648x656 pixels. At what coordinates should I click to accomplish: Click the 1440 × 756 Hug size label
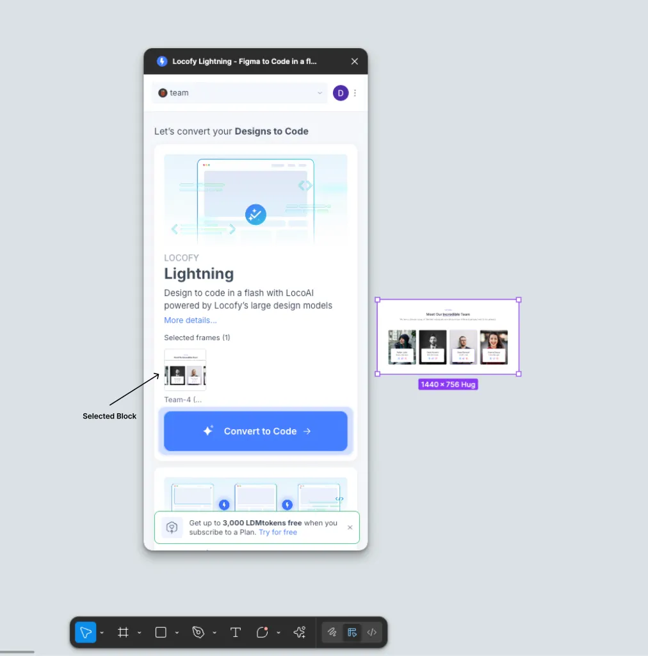(x=448, y=384)
